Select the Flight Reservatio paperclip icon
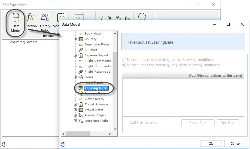 click(81, 72)
